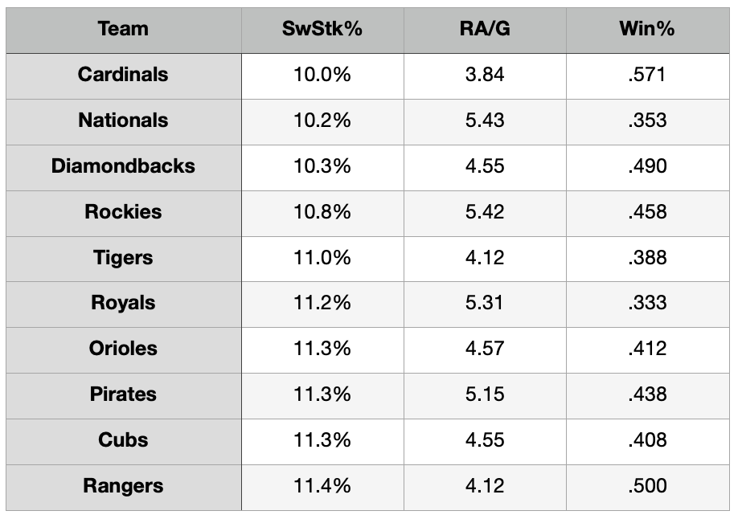
Task: Select the Nationals row label
Action: (x=123, y=121)
